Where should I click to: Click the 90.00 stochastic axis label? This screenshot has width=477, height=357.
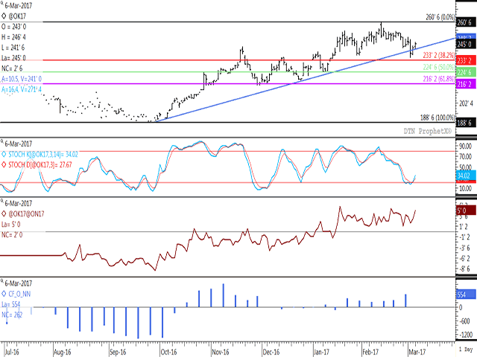466,147
